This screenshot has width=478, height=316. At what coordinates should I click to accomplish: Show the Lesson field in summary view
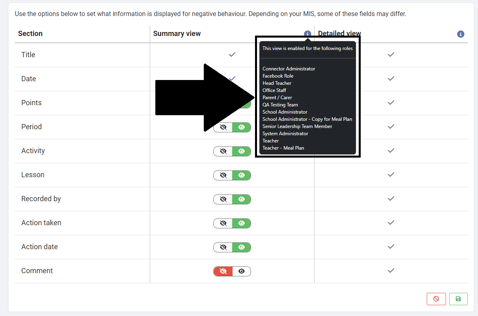[x=241, y=175]
